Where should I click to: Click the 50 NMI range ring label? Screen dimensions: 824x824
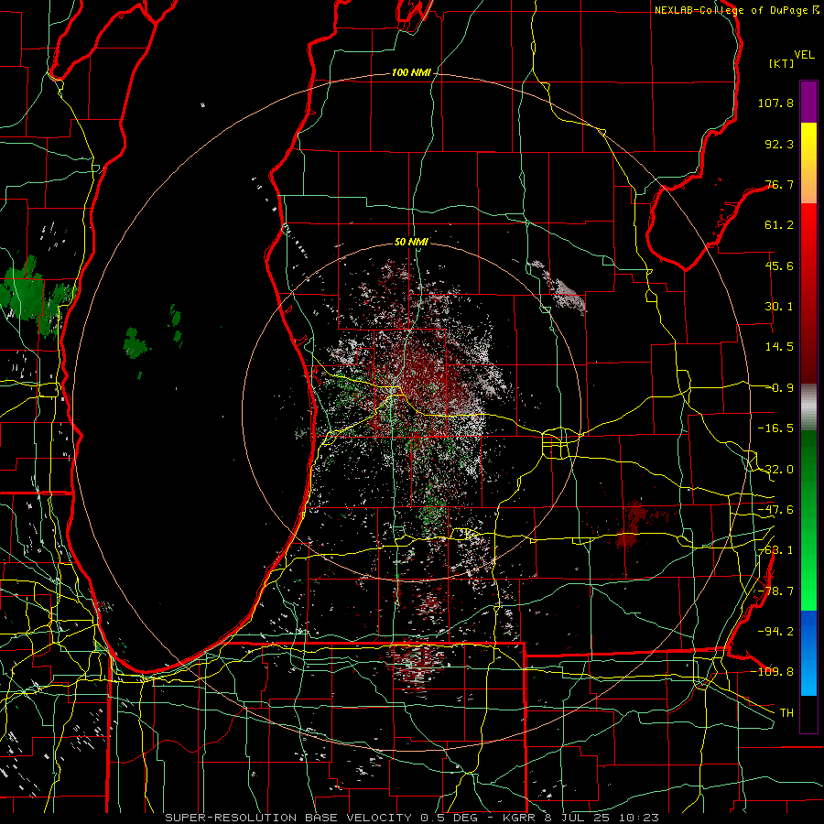411,243
